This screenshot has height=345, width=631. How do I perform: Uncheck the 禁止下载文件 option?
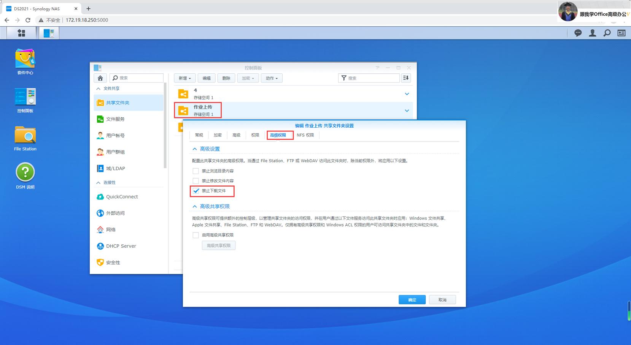coord(196,191)
